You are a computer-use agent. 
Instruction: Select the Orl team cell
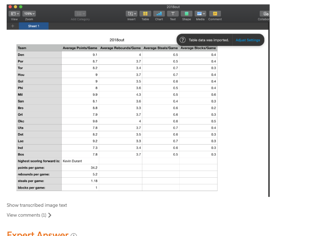tap(39, 115)
